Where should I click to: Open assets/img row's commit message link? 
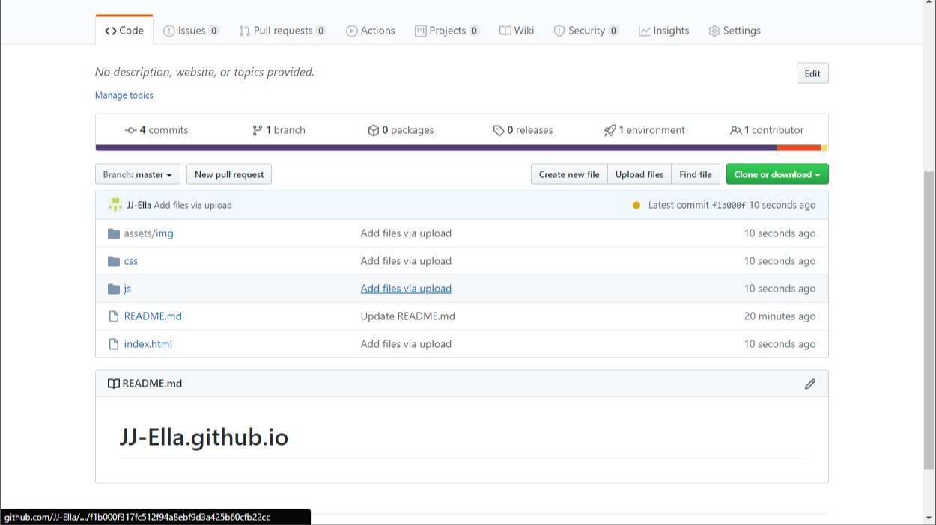click(x=406, y=233)
